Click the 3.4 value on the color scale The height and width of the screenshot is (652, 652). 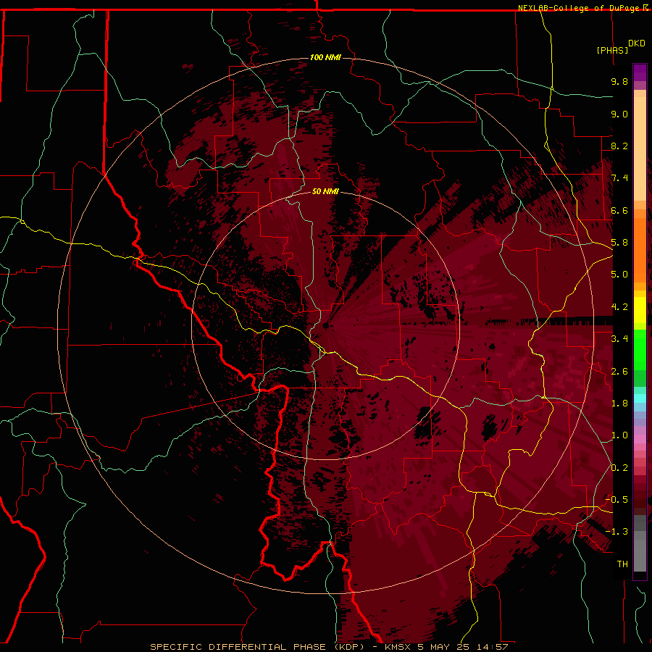[619, 339]
